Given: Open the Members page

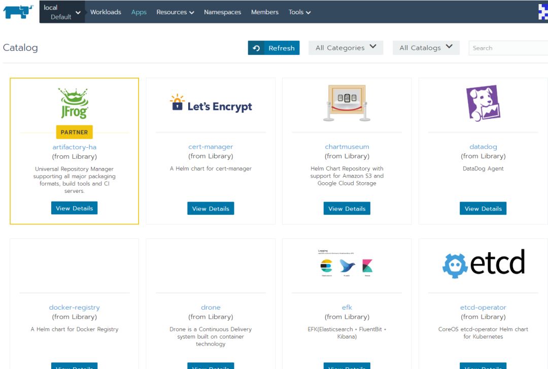Looking at the screenshot, I should click(264, 12).
